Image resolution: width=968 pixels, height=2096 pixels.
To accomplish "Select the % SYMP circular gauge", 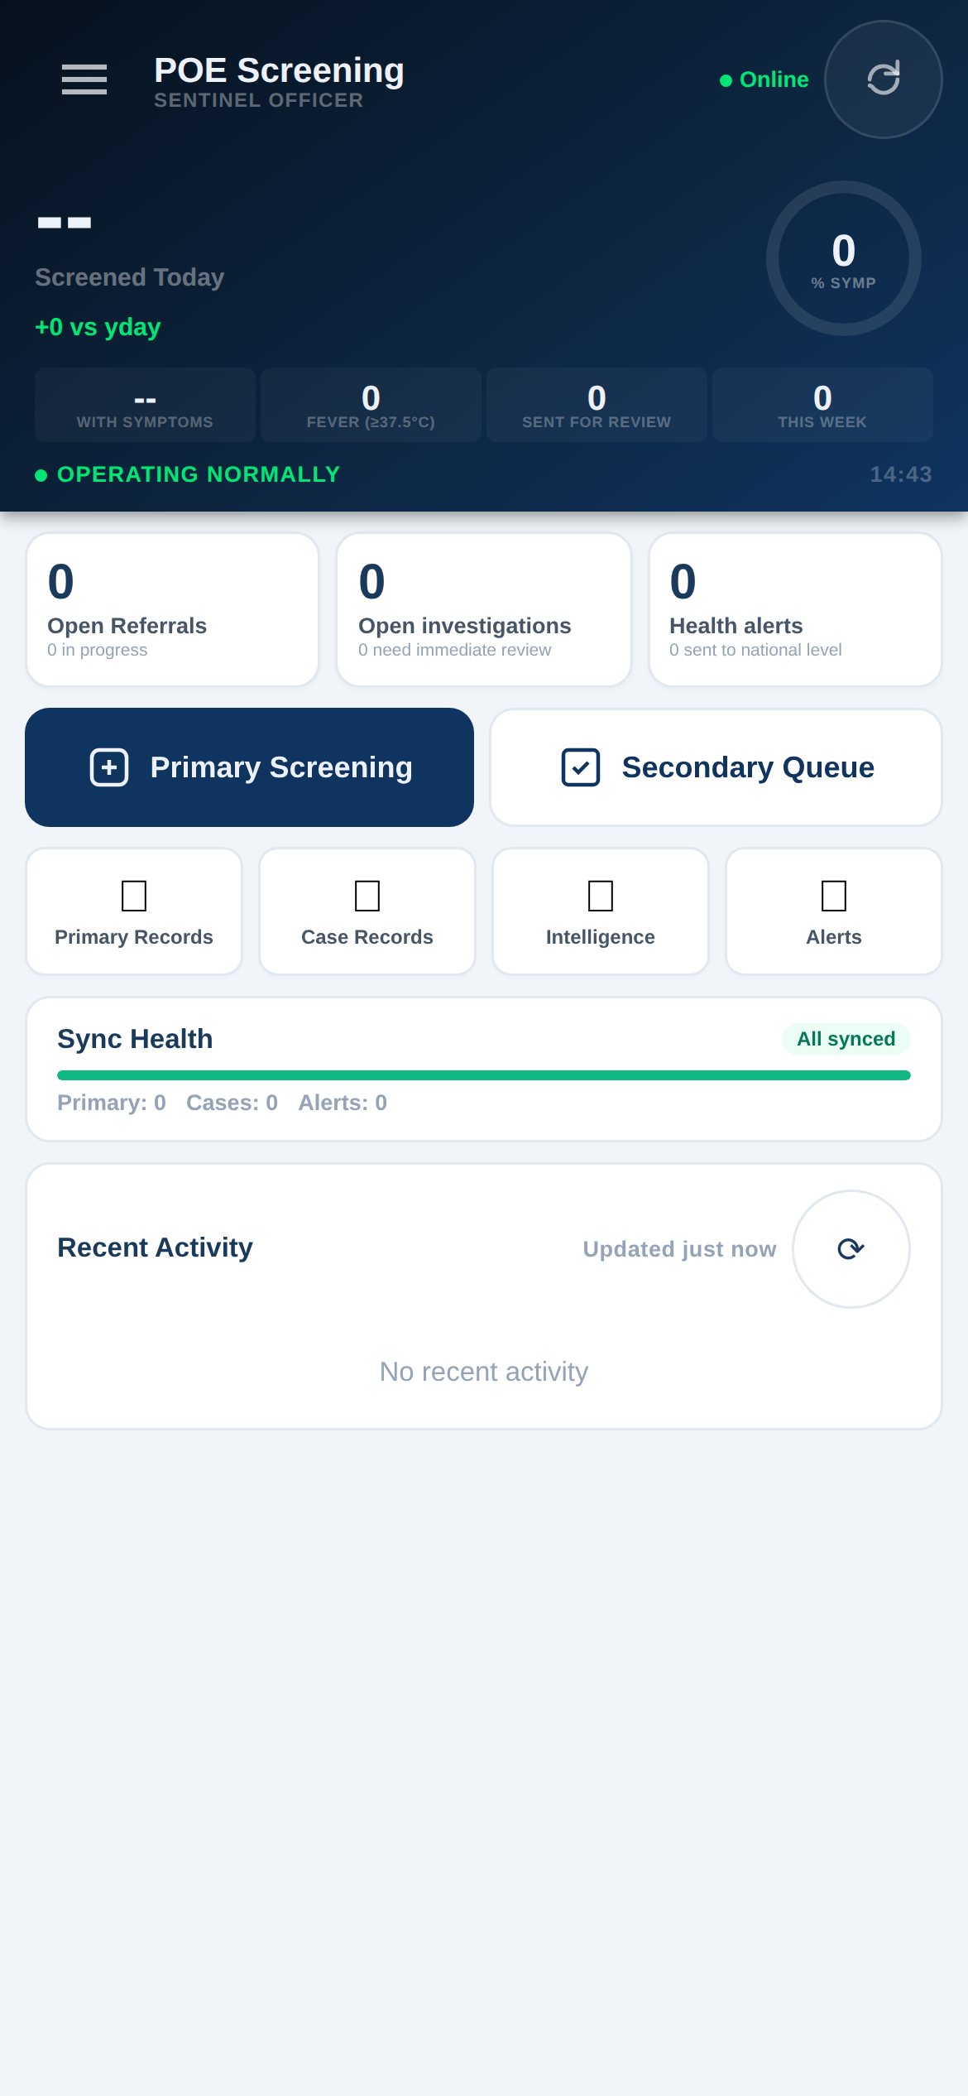I will 844,258.
